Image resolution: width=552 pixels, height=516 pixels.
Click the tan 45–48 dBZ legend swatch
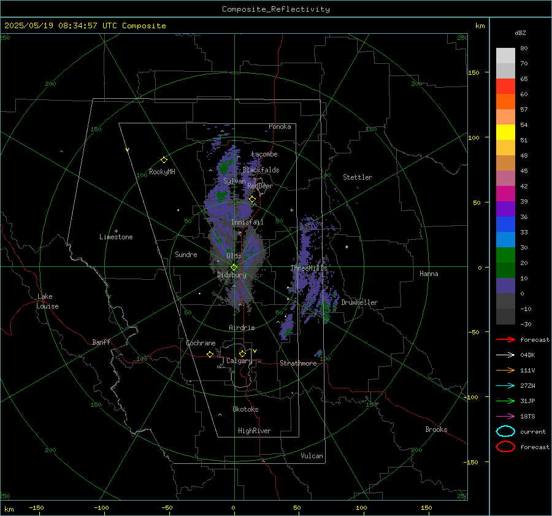point(505,163)
